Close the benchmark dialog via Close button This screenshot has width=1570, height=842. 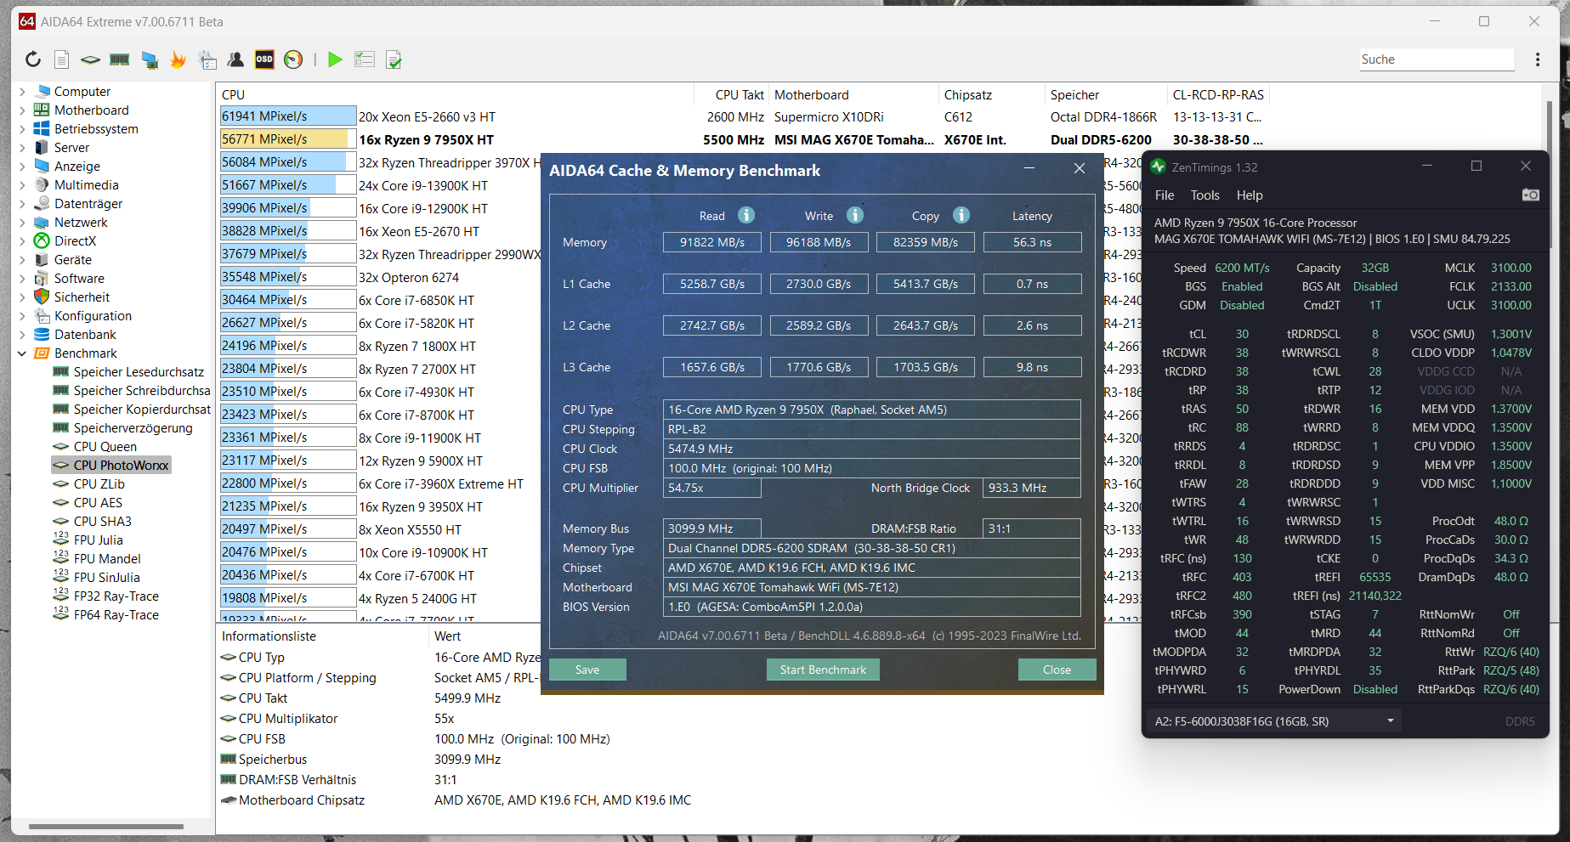tap(1057, 670)
